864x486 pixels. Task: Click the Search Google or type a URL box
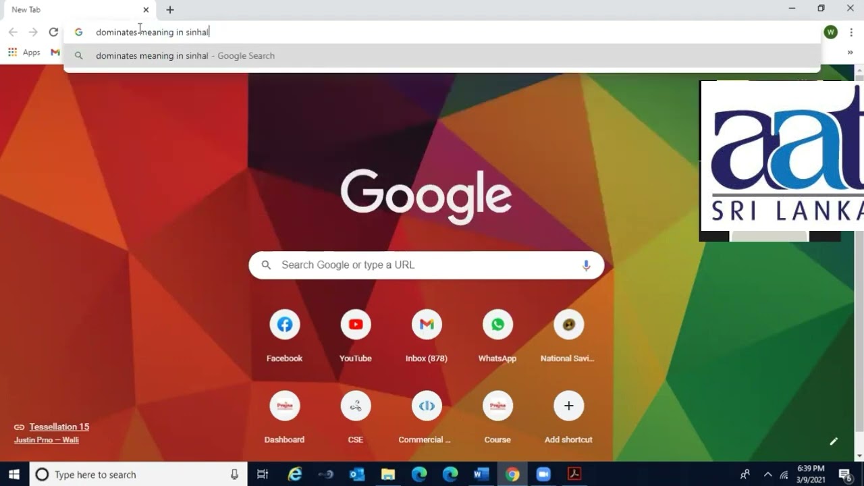(x=426, y=265)
